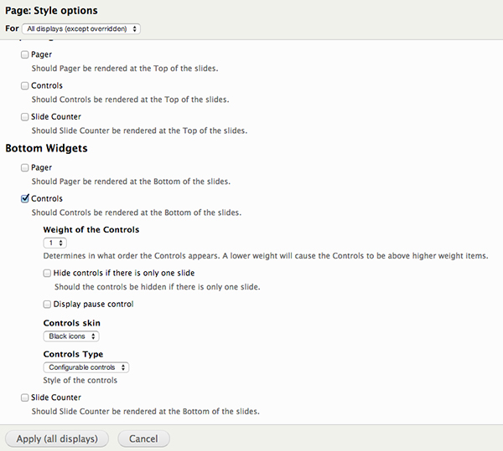Enable Controls at the Top of slides
Image resolution: width=503 pixels, height=451 pixels.
(24, 86)
